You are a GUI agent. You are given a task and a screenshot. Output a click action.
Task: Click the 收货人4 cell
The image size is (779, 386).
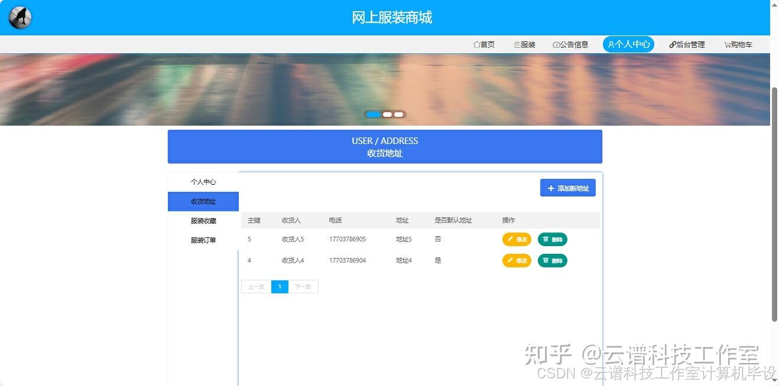tap(293, 260)
